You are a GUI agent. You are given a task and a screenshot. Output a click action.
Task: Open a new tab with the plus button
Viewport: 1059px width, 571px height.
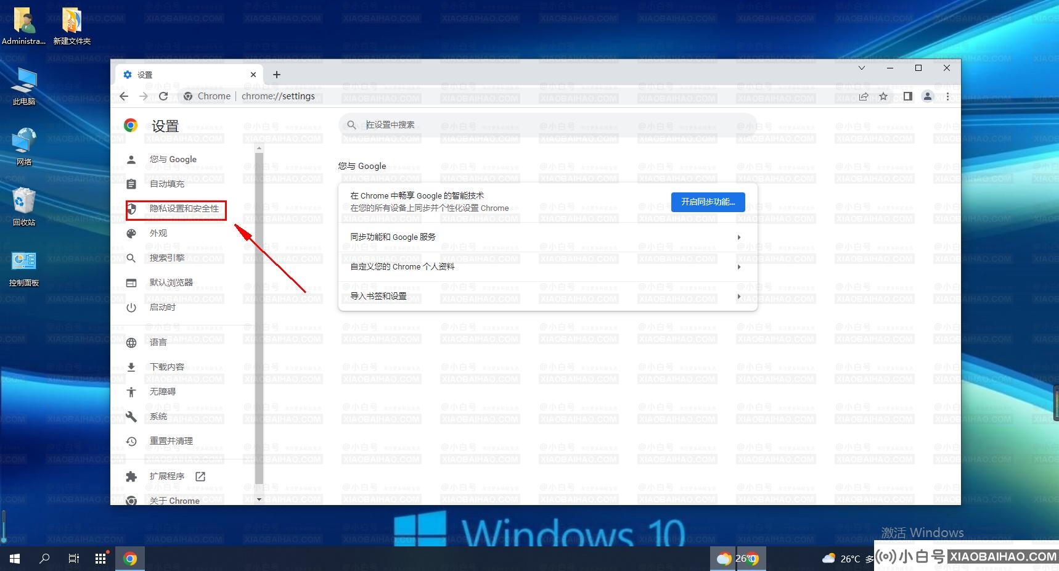coord(277,75)
